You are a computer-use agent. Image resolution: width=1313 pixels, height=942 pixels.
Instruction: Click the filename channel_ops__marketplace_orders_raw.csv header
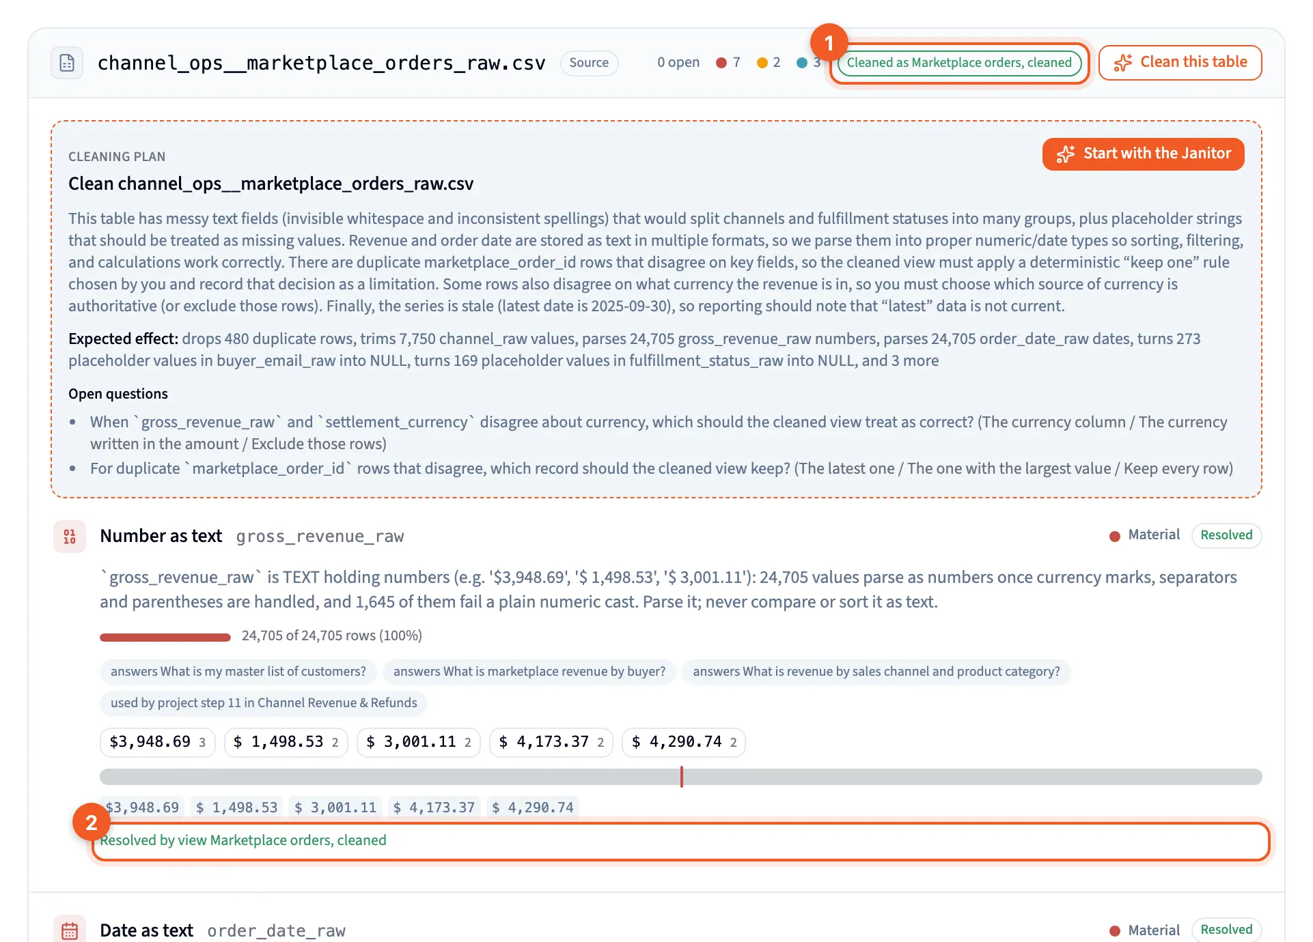[x=321, y=63]
